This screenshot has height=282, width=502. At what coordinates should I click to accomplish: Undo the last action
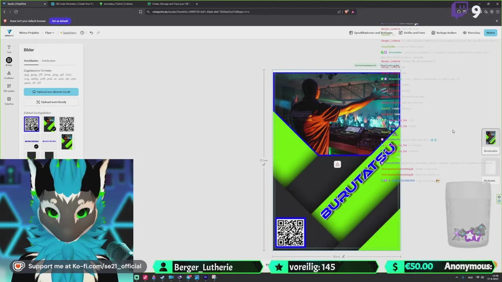coord(91,33)
